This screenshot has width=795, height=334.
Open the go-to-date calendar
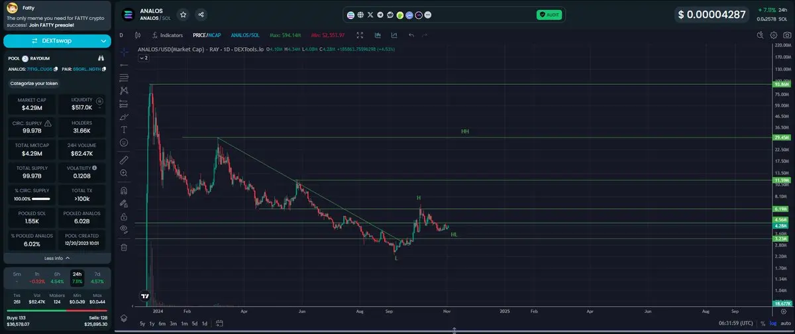pos(219,323)
